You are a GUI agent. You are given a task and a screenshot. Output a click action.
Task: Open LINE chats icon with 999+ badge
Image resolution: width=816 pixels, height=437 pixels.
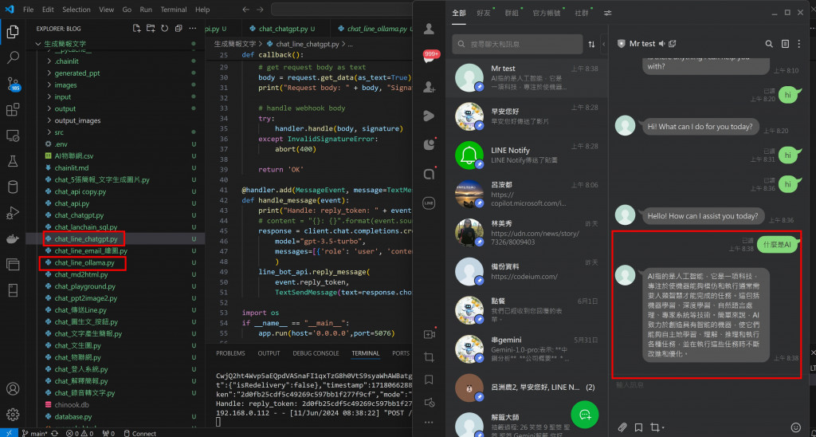430,57
